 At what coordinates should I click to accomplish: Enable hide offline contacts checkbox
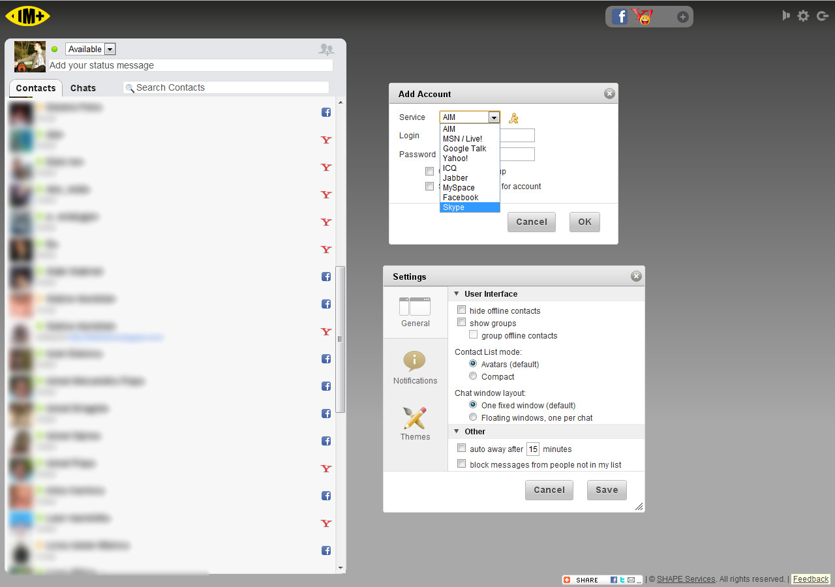click(x=462, y=310)
